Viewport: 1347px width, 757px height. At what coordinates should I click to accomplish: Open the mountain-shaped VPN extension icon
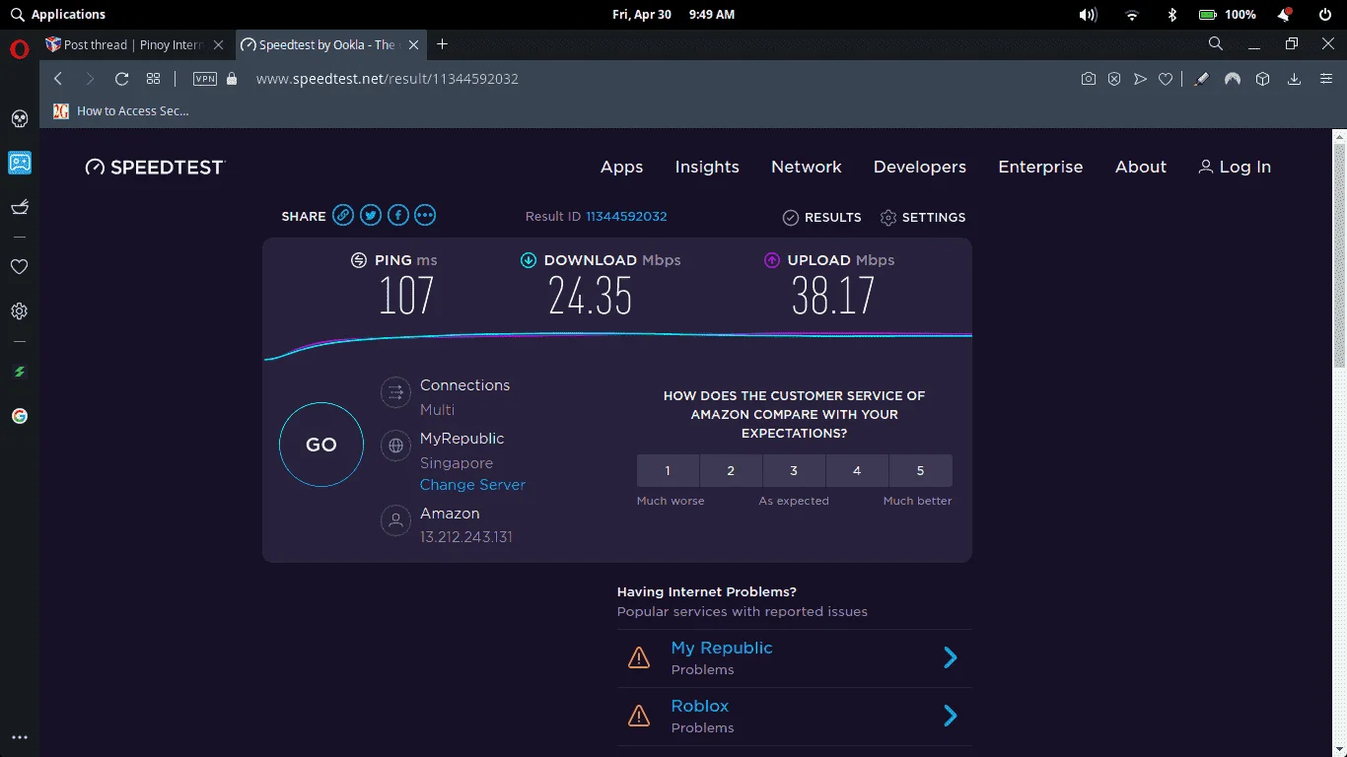[1232, 79]
